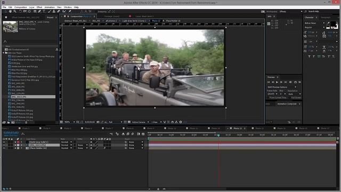Hide the Place Holder 11 layer
The image size is (341, 192).
(4, 148)
